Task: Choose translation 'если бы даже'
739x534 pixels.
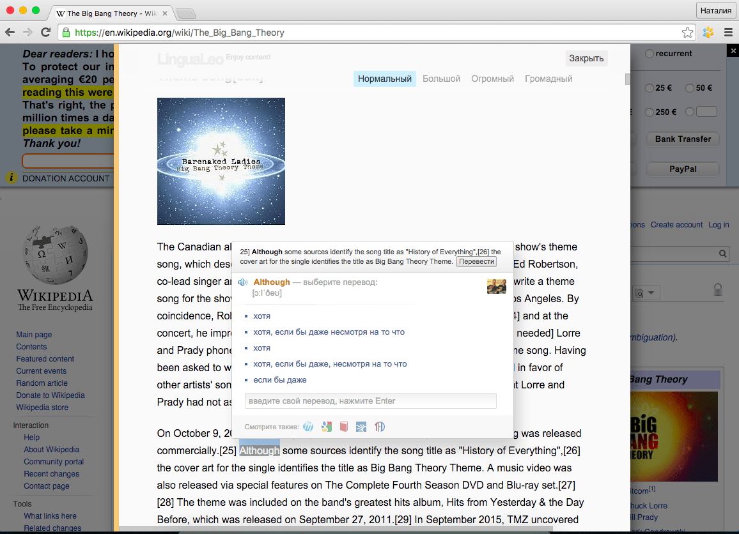Action: (x=280, y=380)
